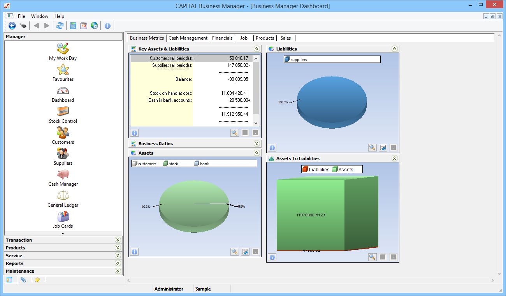Switch to the Sales tab

pyautogui.click(x=286, y=38)
